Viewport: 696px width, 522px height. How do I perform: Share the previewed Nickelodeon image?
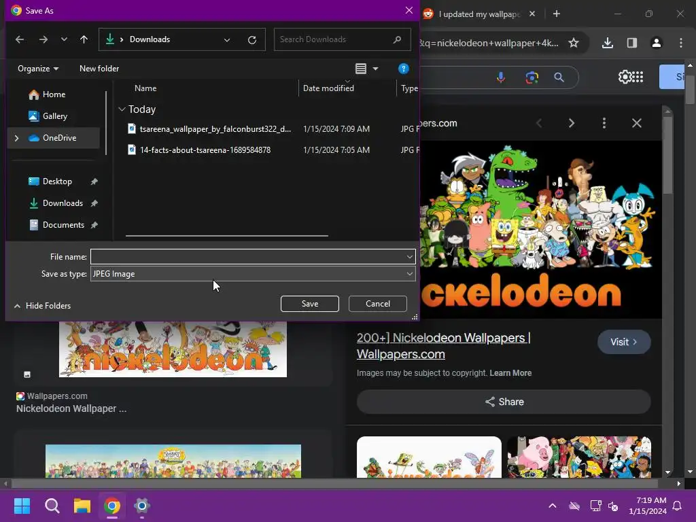coord(504,402)
